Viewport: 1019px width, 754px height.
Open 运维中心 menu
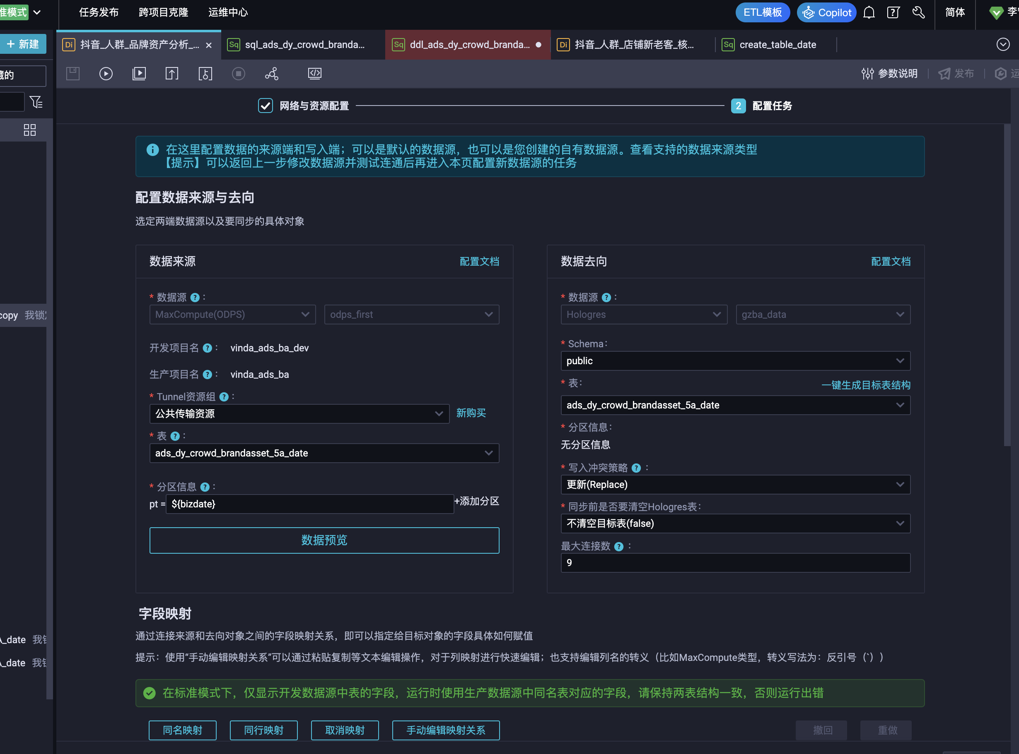click(x=228, y=12)
